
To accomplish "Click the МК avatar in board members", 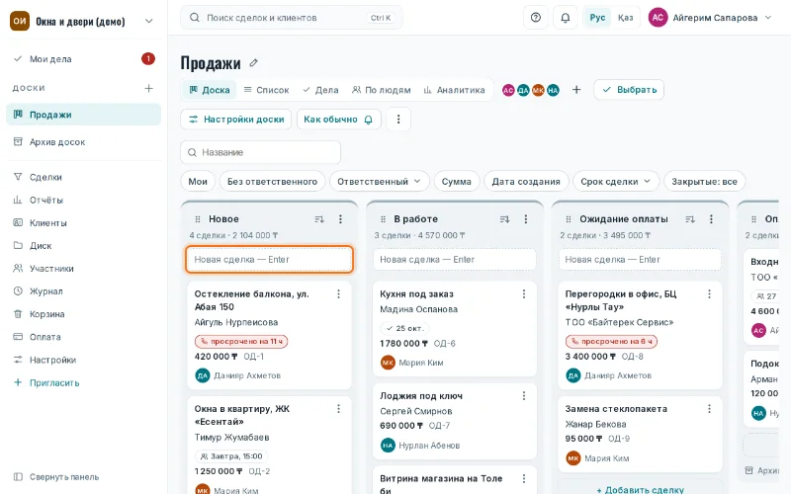I will tap(538, 90).
